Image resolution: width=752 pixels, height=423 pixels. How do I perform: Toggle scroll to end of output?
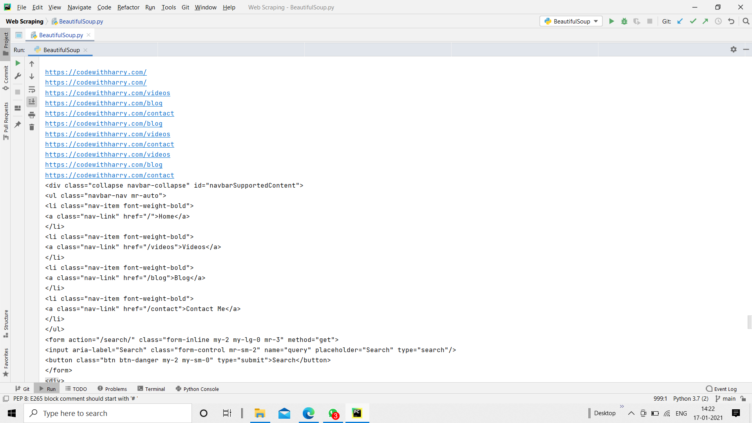pos(32,102)
